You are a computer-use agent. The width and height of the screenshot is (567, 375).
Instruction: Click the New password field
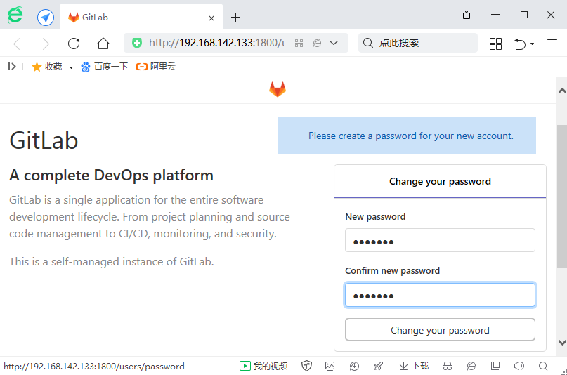(x=440, y=240)
